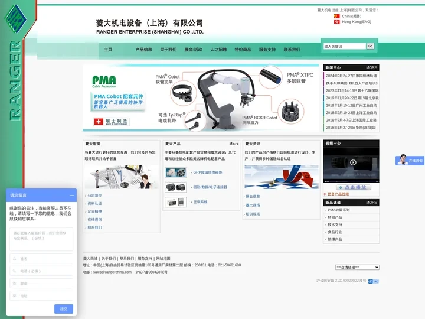Open the 友情链接 dropdown

tap(357, 267)
